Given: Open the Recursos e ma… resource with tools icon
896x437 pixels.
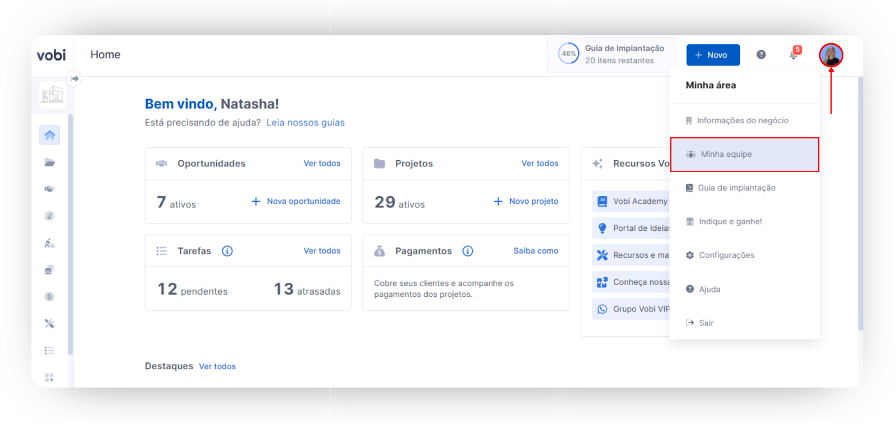Looking at the screenshot, I should pos(632,255).
